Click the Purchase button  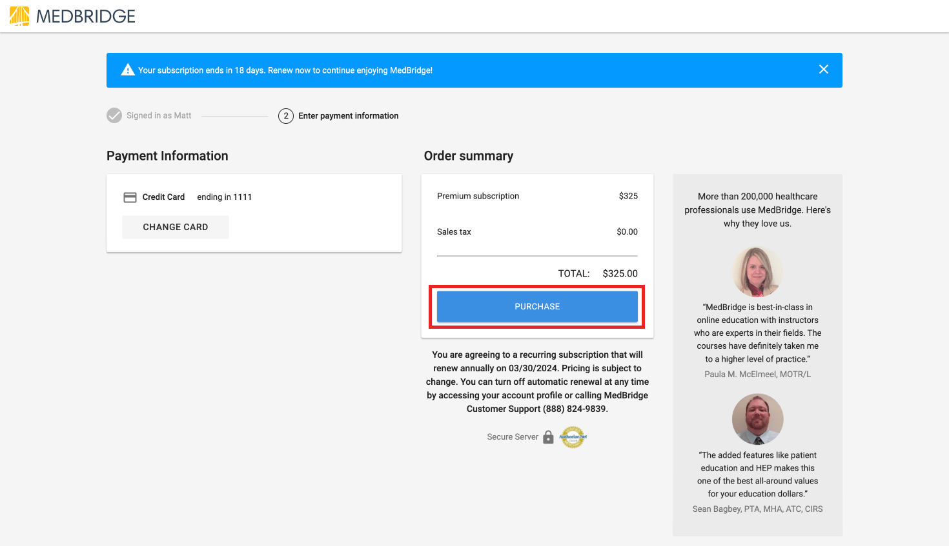click(537, 306)
